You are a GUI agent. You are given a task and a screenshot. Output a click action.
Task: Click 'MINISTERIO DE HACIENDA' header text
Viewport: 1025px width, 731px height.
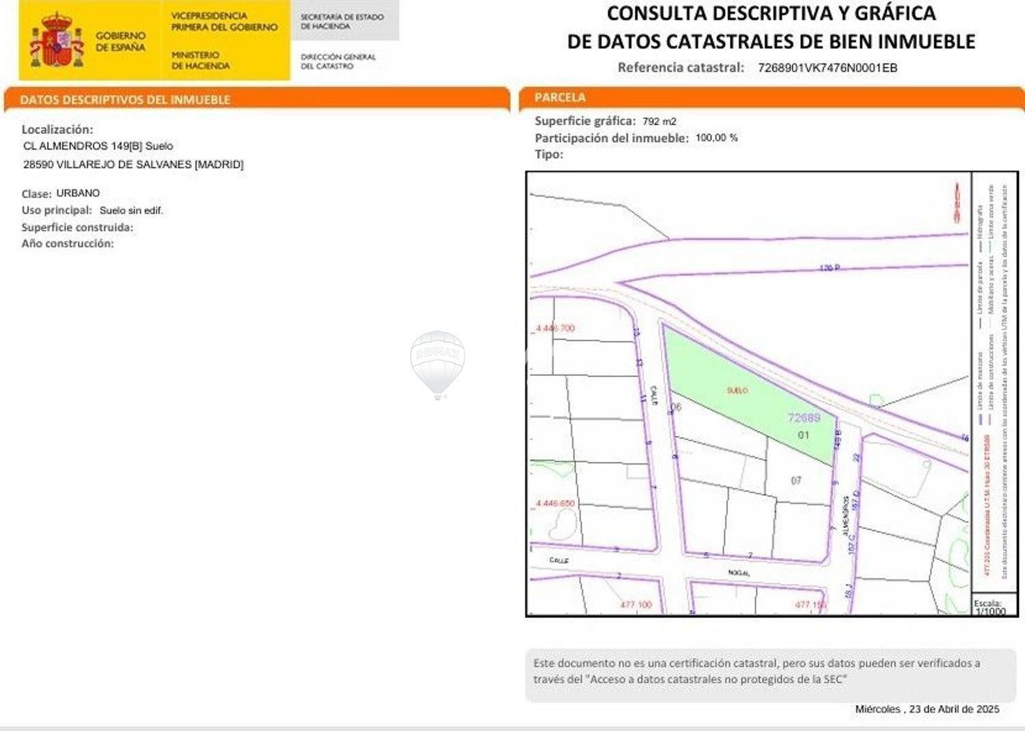[x=200, y=60]
